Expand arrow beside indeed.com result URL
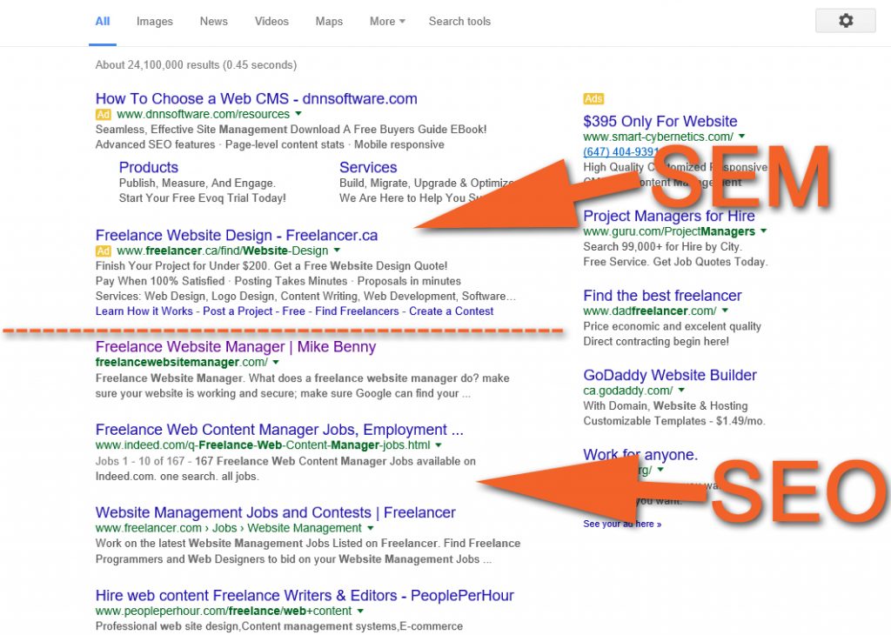891x635 pixels. (x=439, y=445)
